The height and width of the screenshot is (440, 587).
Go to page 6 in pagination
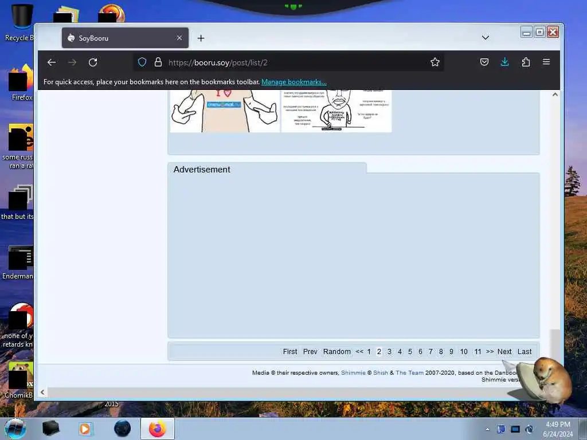click(420, 352)
